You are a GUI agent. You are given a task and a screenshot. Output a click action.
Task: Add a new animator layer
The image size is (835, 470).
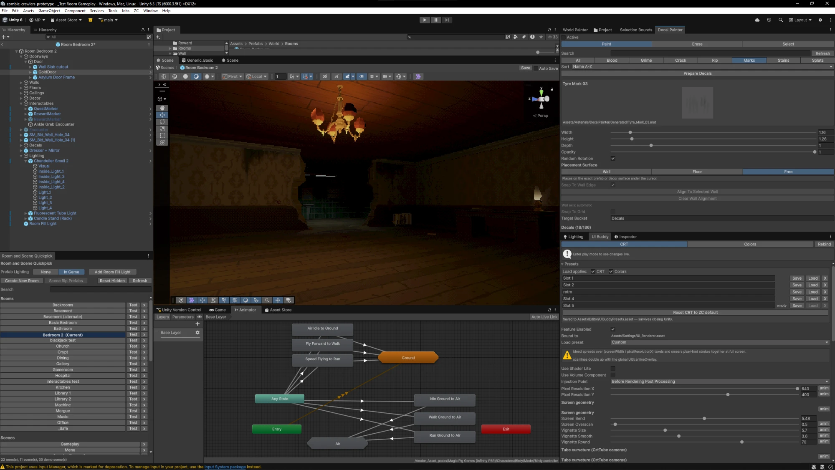pos(197,323)
